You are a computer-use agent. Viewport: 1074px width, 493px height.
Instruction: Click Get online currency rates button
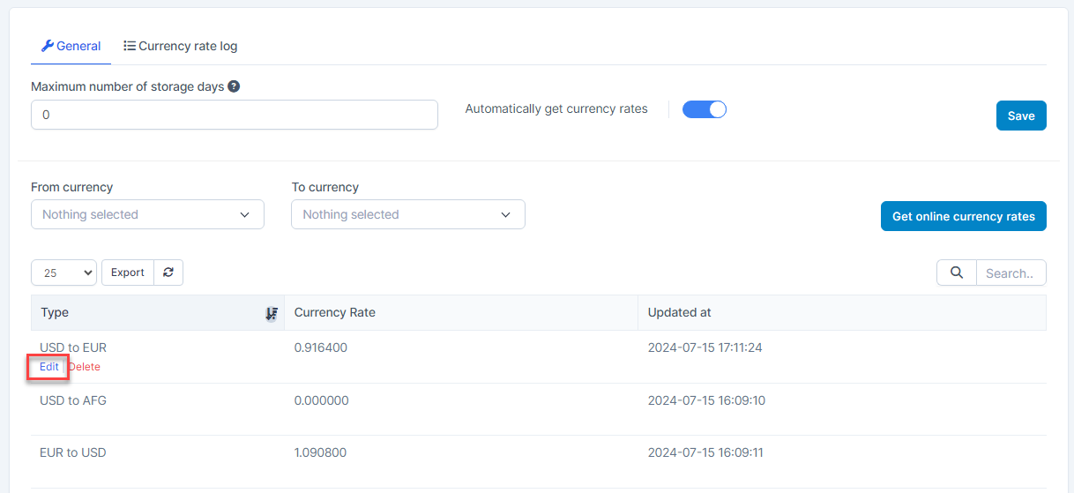(x=963, y=216)
